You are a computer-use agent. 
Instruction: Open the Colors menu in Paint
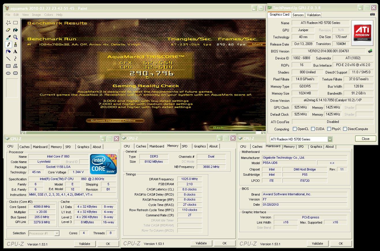coord(48,15)
